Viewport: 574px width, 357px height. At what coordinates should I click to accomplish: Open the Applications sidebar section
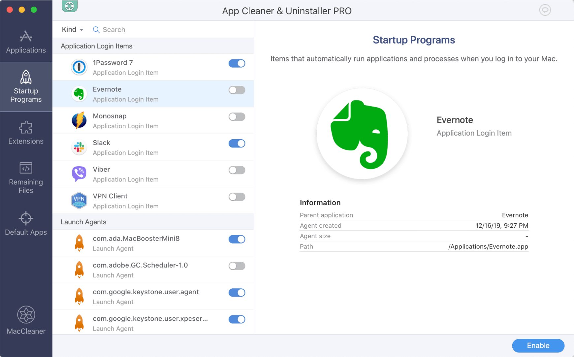point(26,42)
